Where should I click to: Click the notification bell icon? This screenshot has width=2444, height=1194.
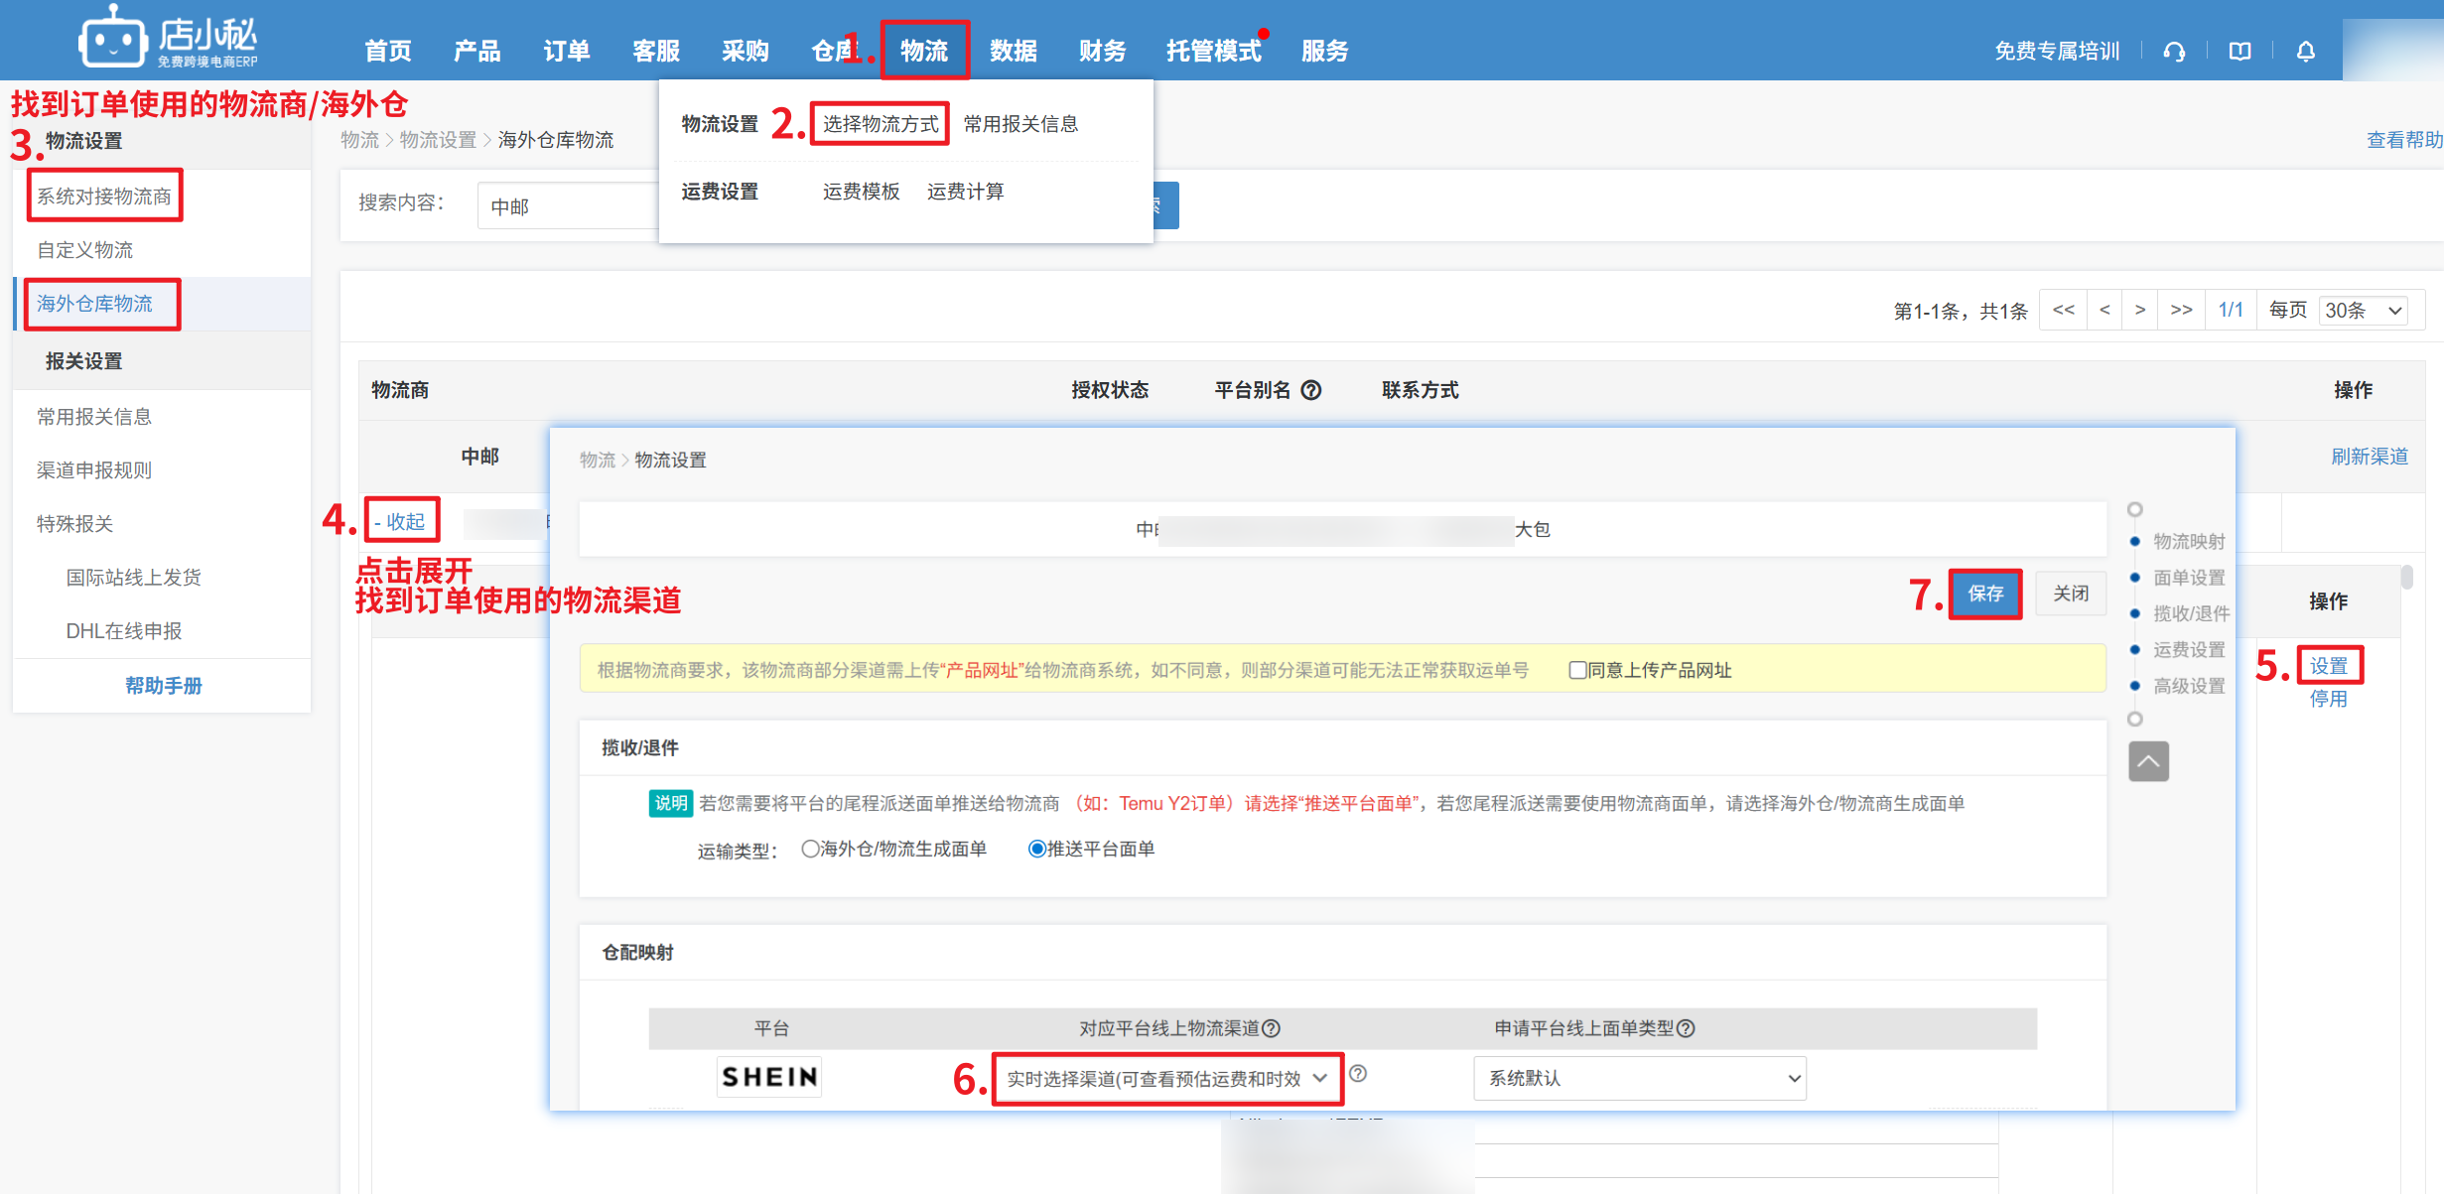coord(2305,52)
